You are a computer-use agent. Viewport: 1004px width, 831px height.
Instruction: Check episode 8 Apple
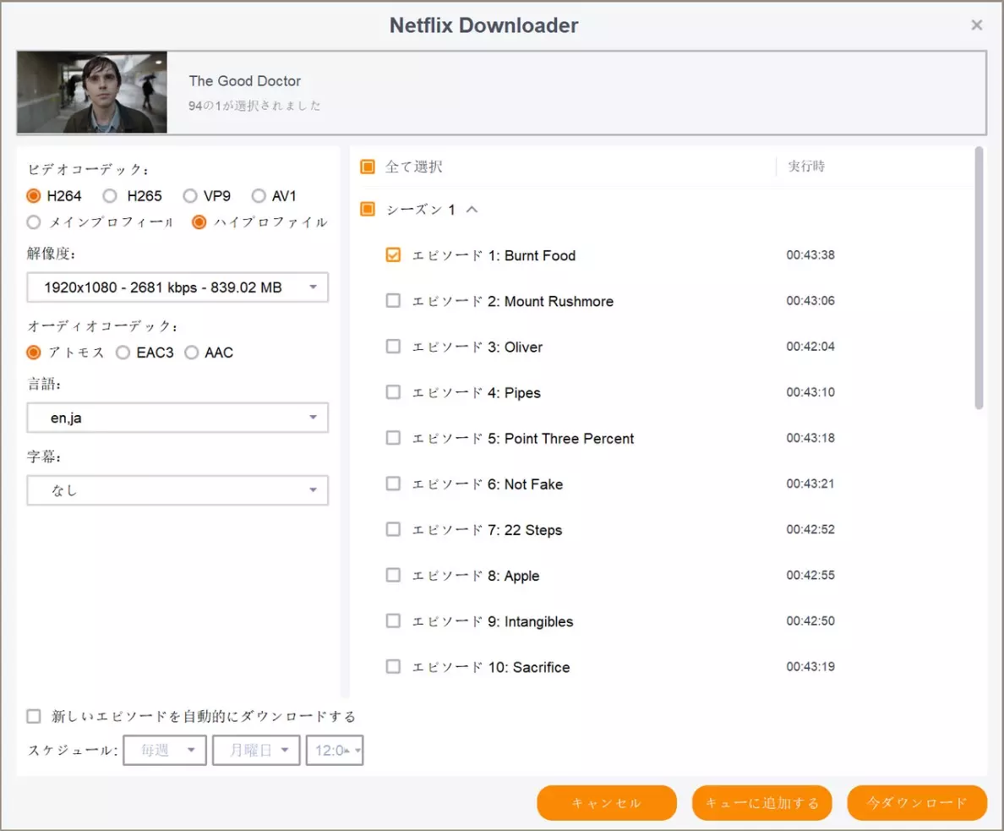click(x=393, y=576)
